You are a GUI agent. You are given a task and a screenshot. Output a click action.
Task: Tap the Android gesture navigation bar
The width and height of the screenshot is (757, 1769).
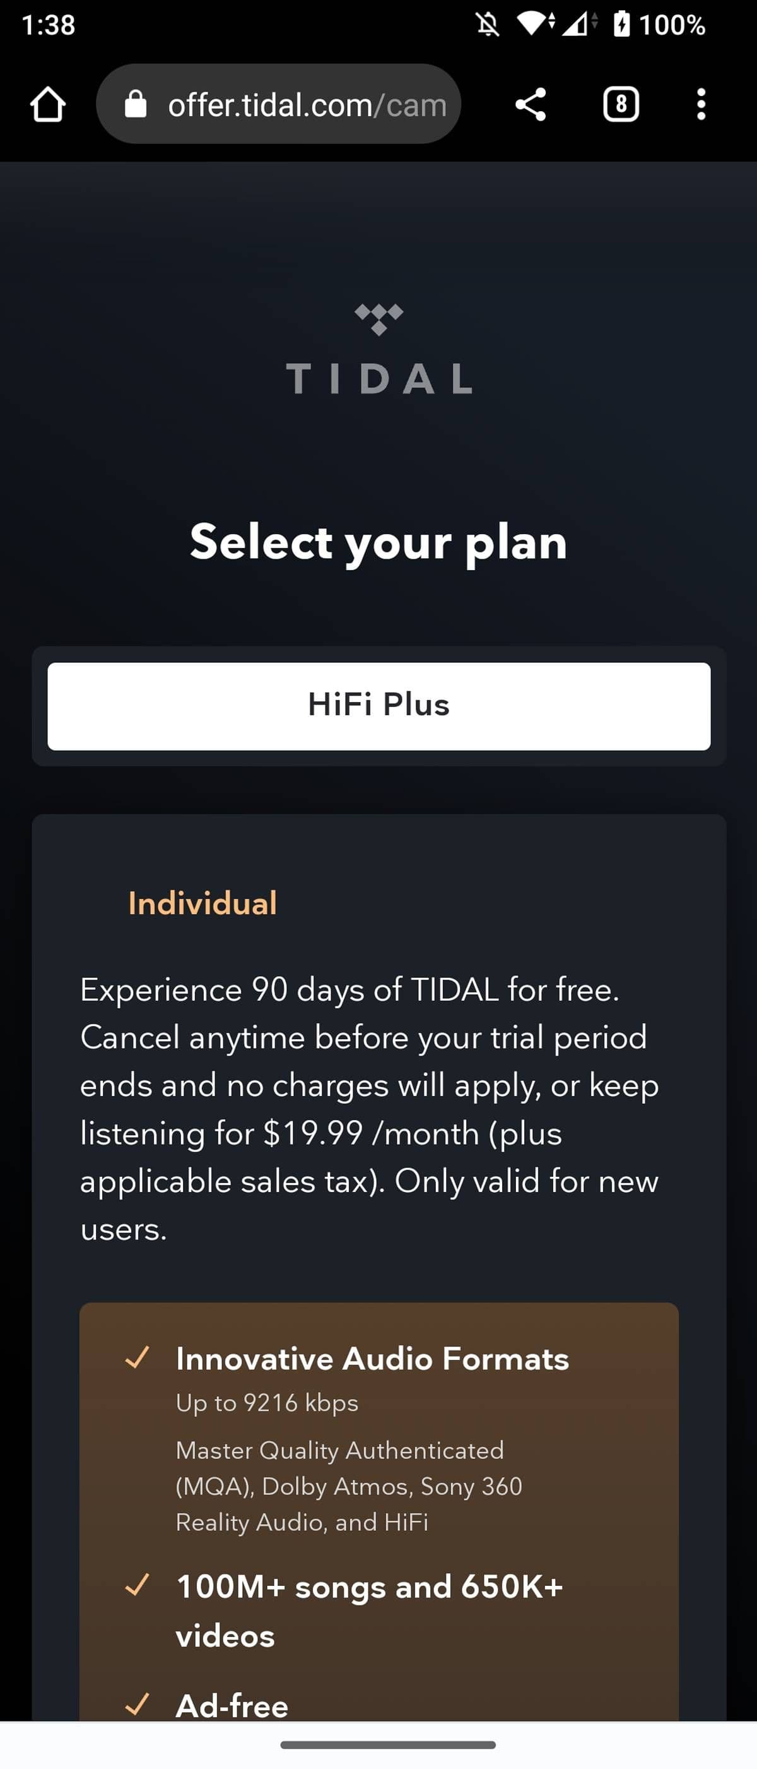pyautogui.click(x=388, y=1745)
